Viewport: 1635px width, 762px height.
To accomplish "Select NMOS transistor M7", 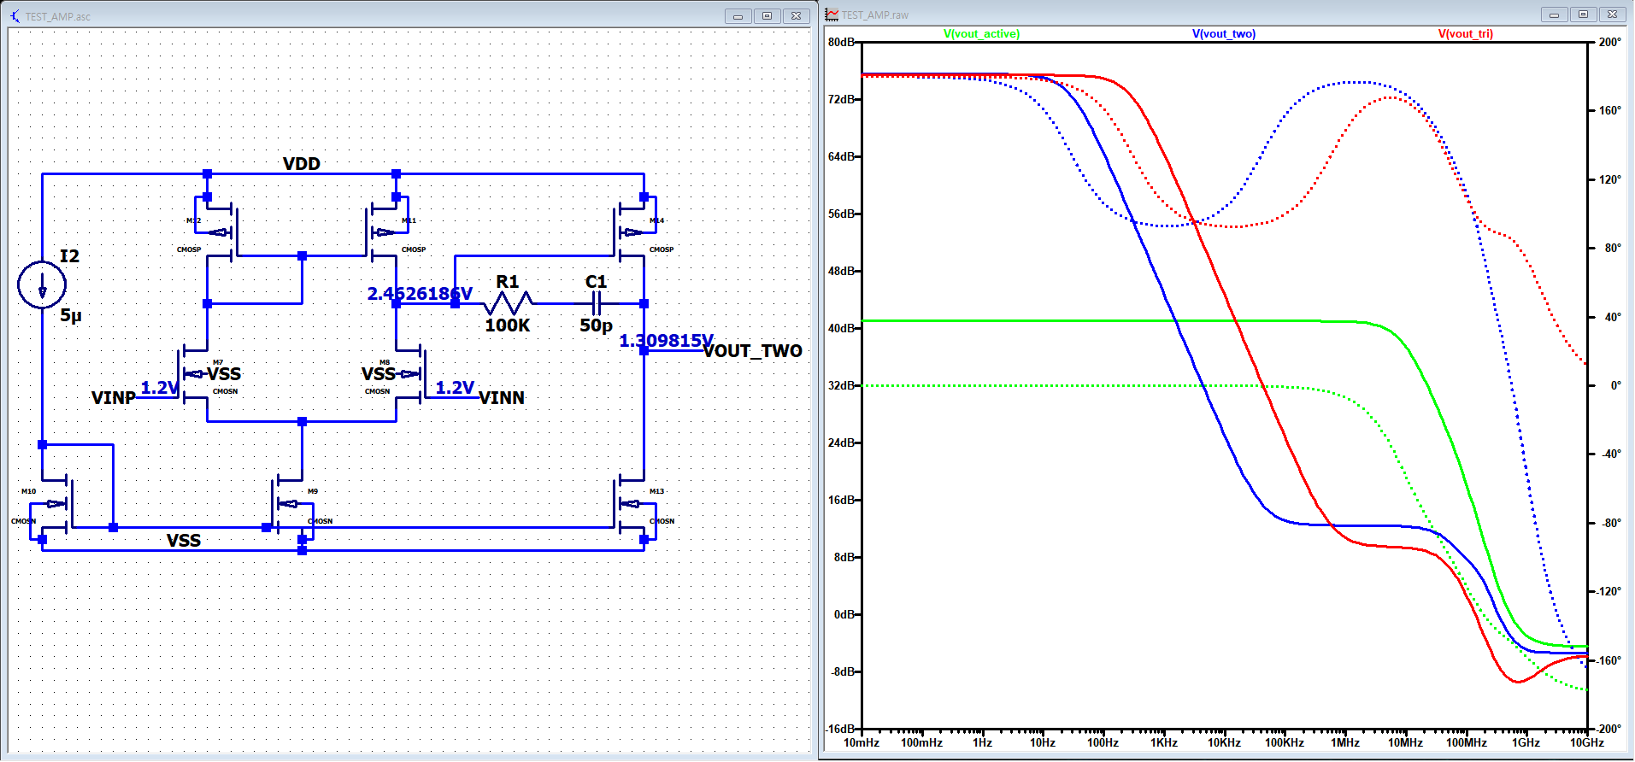I will pyautogui.click(x=192, y=373).
